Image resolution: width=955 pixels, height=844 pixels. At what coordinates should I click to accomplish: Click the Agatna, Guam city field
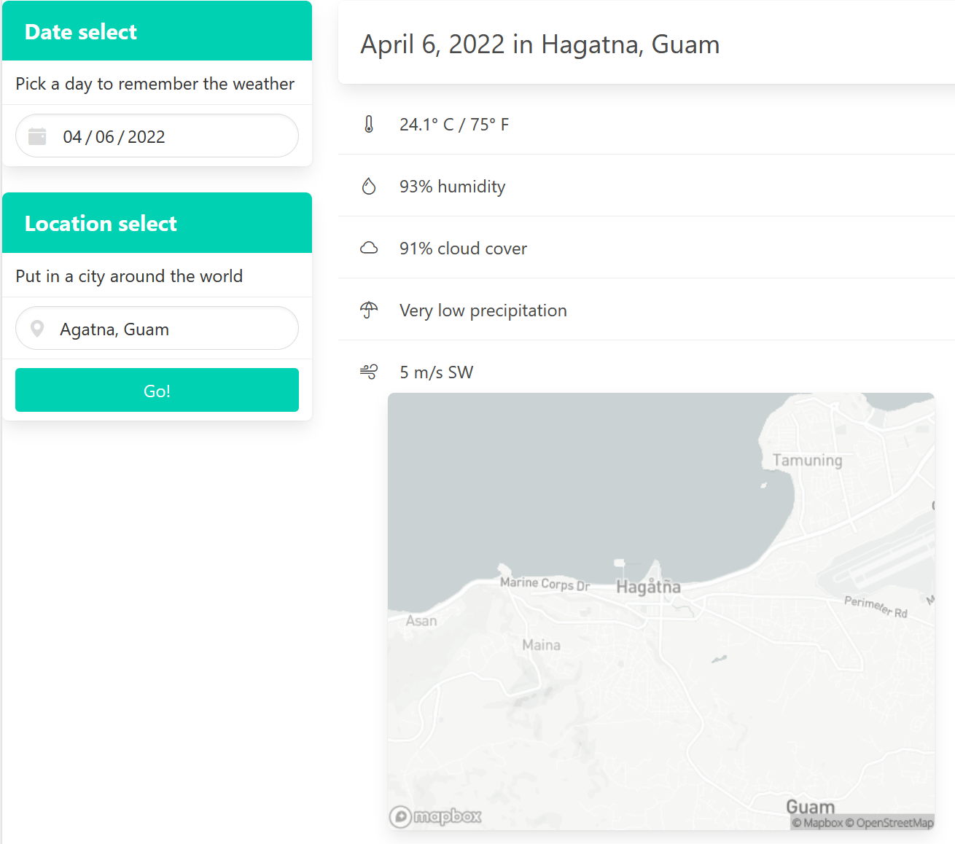coord(157,329)
